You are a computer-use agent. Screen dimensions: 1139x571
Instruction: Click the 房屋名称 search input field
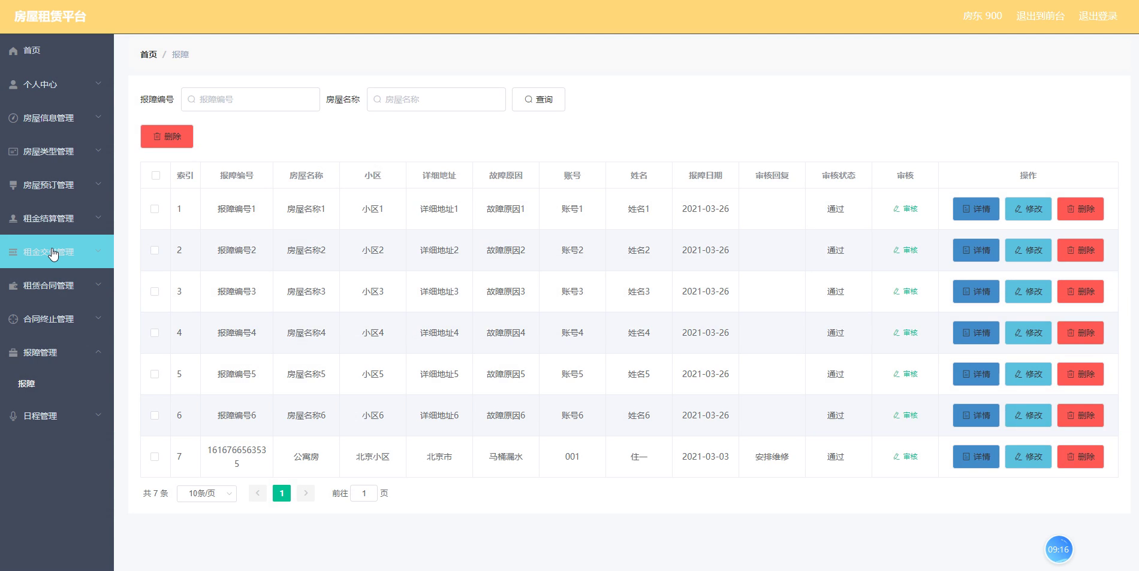[436, 99]
